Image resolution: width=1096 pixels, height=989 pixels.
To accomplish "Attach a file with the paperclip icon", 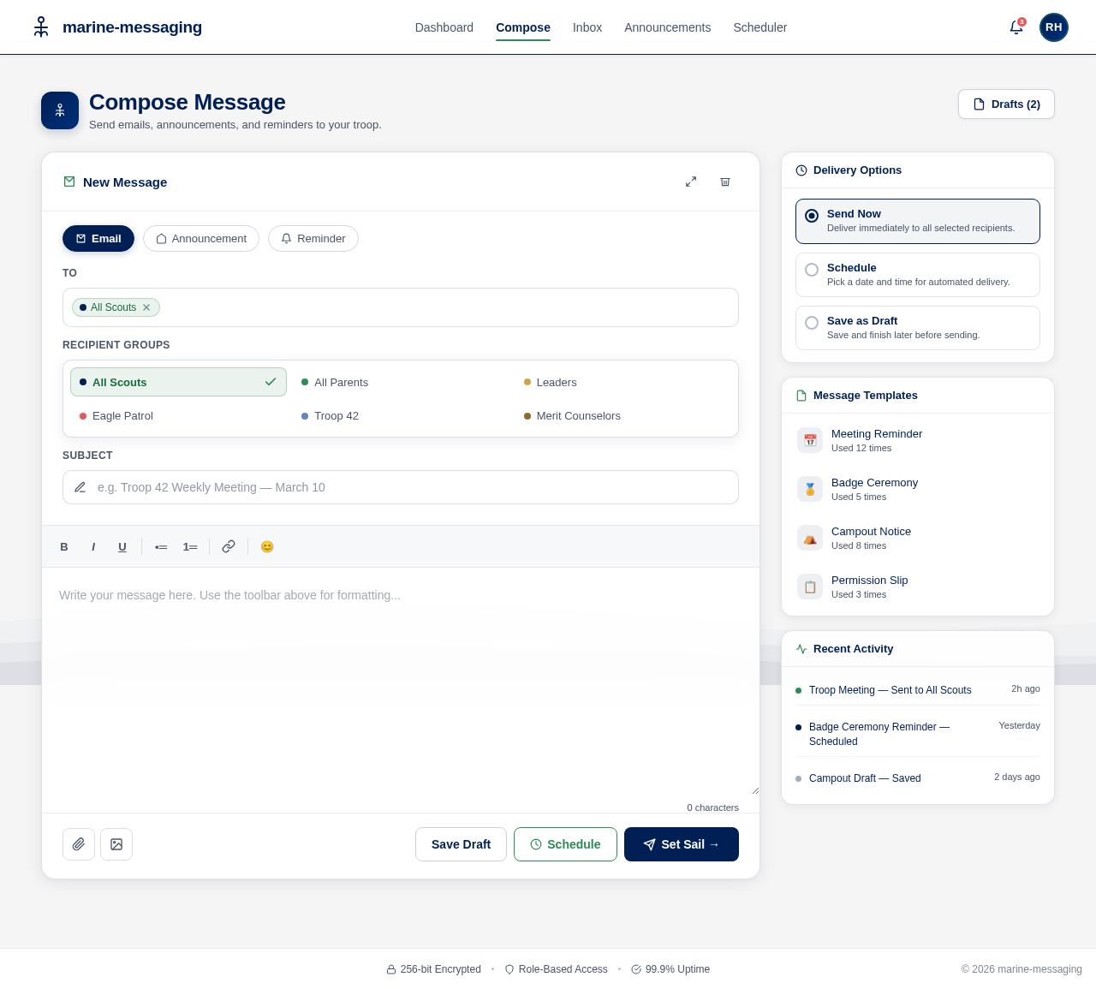I will pos(78,844).
